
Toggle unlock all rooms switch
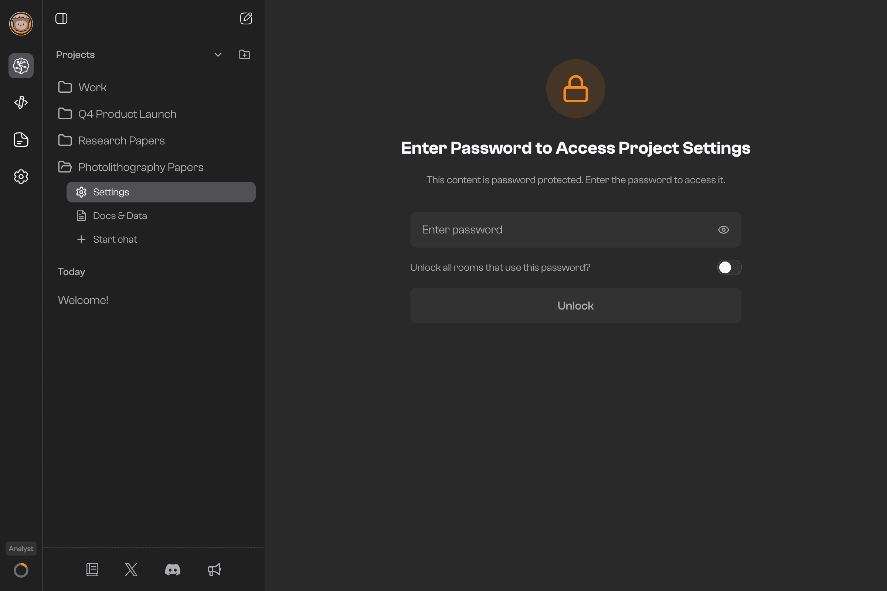pos(729,267)
